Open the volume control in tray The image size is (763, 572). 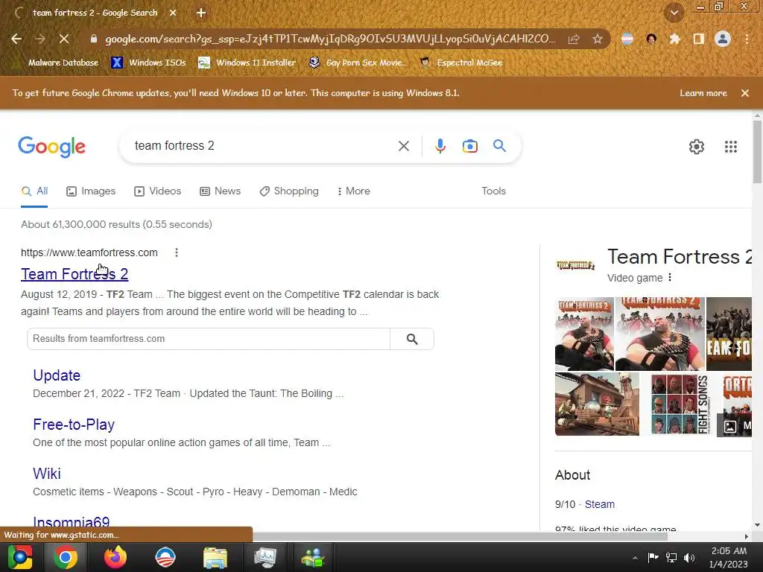(689, 558)
